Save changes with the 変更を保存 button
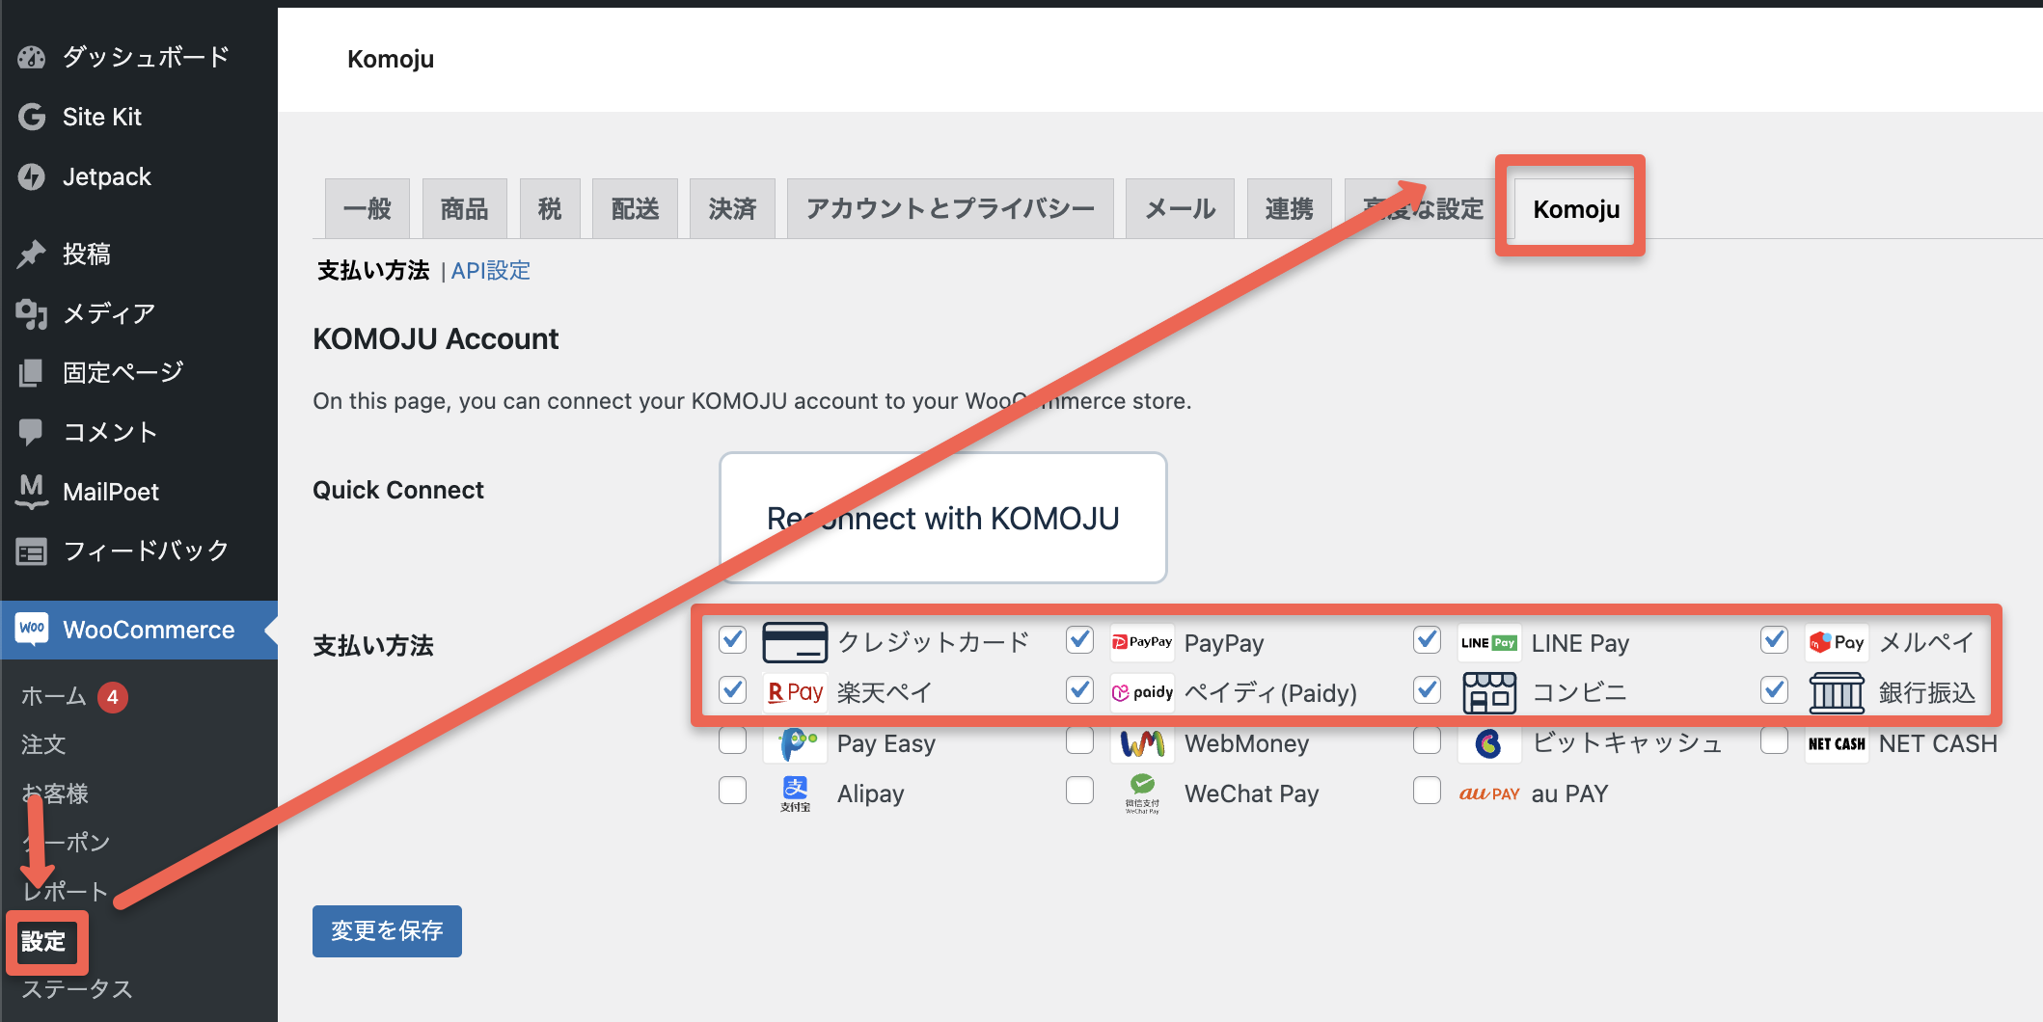2043x1022 pixels. click(x=387, y=930)
